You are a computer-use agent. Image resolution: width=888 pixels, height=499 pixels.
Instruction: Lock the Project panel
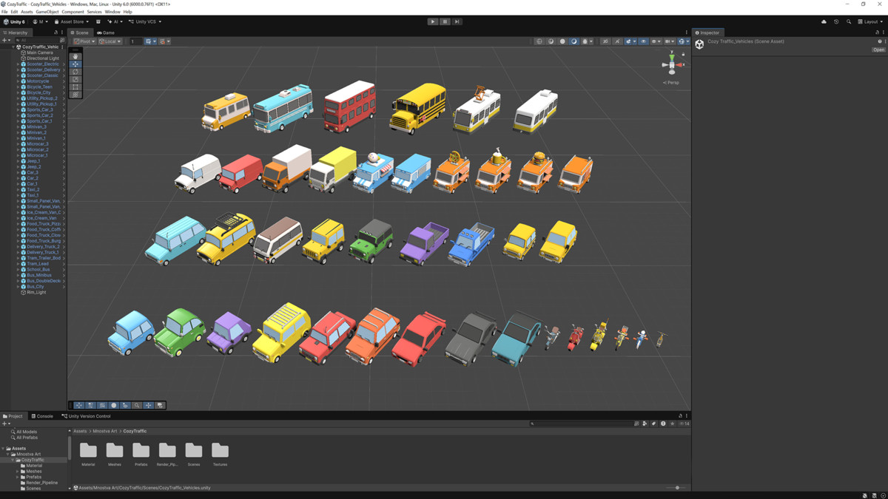(x=680, y=416)
